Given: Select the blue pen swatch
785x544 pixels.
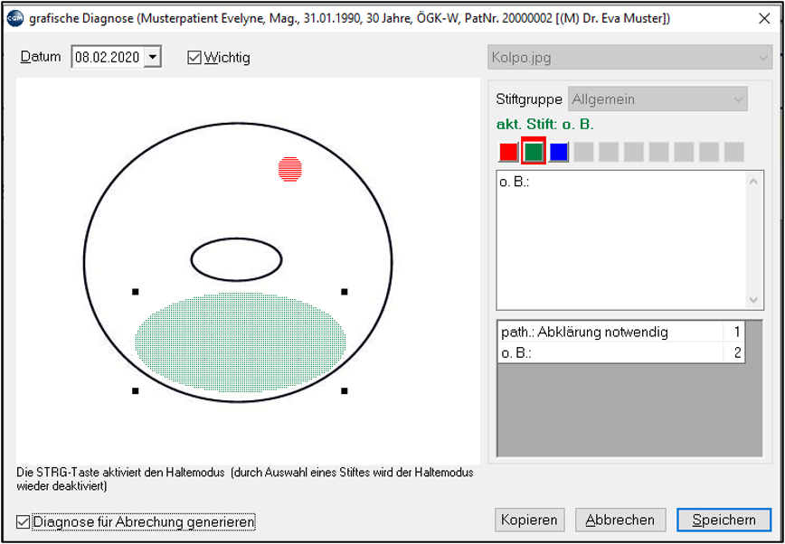Looking at the screenshot, I should pos(559,152).
